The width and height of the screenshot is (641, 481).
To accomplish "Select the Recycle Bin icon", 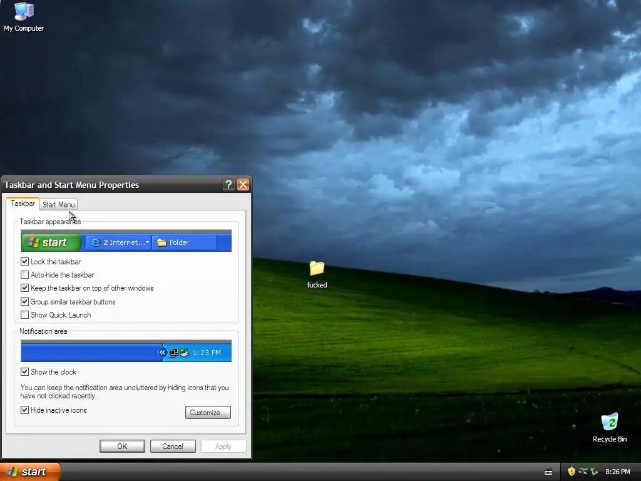I will point(610,427).
